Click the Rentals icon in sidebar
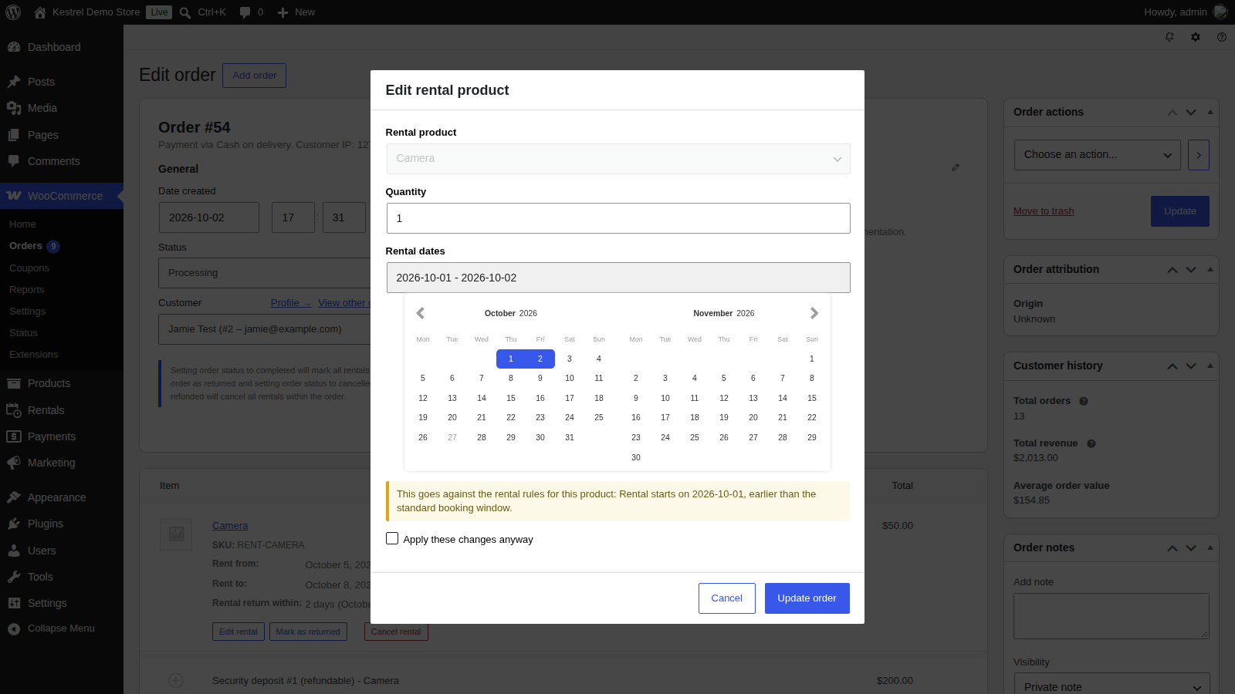The image size is (1235, 694). click(x=14, y=410)
